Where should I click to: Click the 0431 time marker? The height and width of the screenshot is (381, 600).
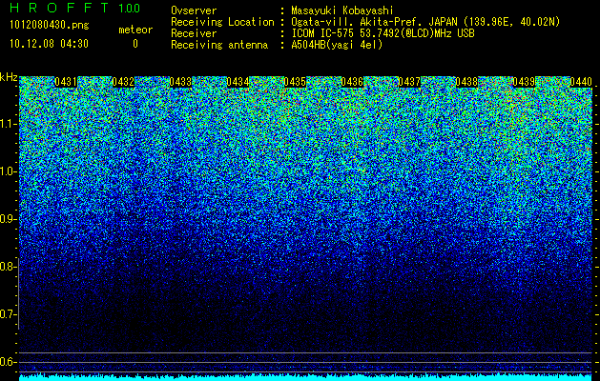(66, 82)
